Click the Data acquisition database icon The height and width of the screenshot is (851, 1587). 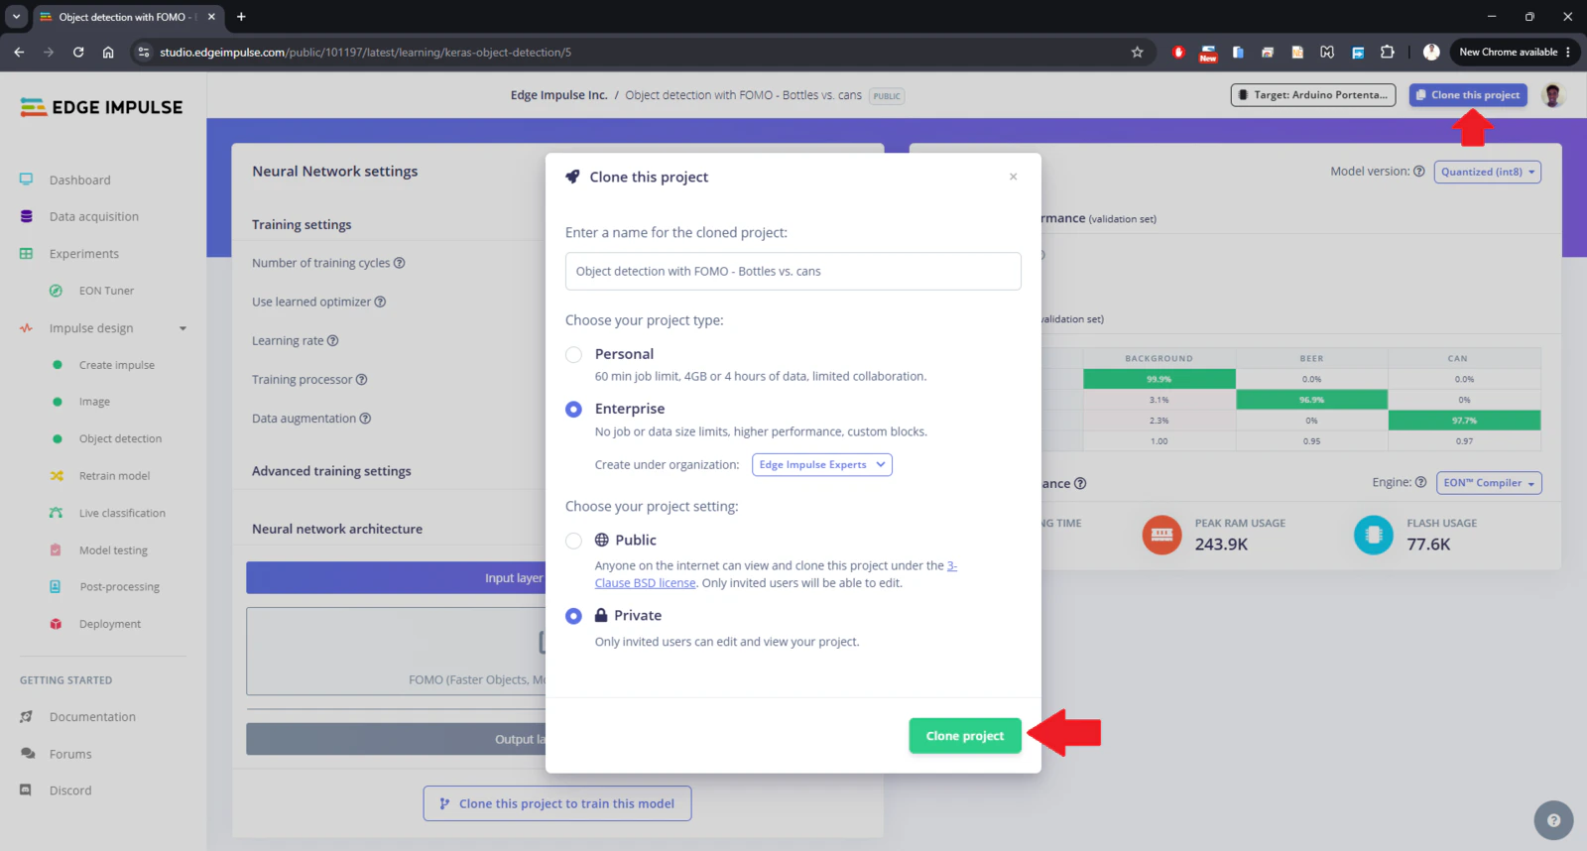[27, 216]
